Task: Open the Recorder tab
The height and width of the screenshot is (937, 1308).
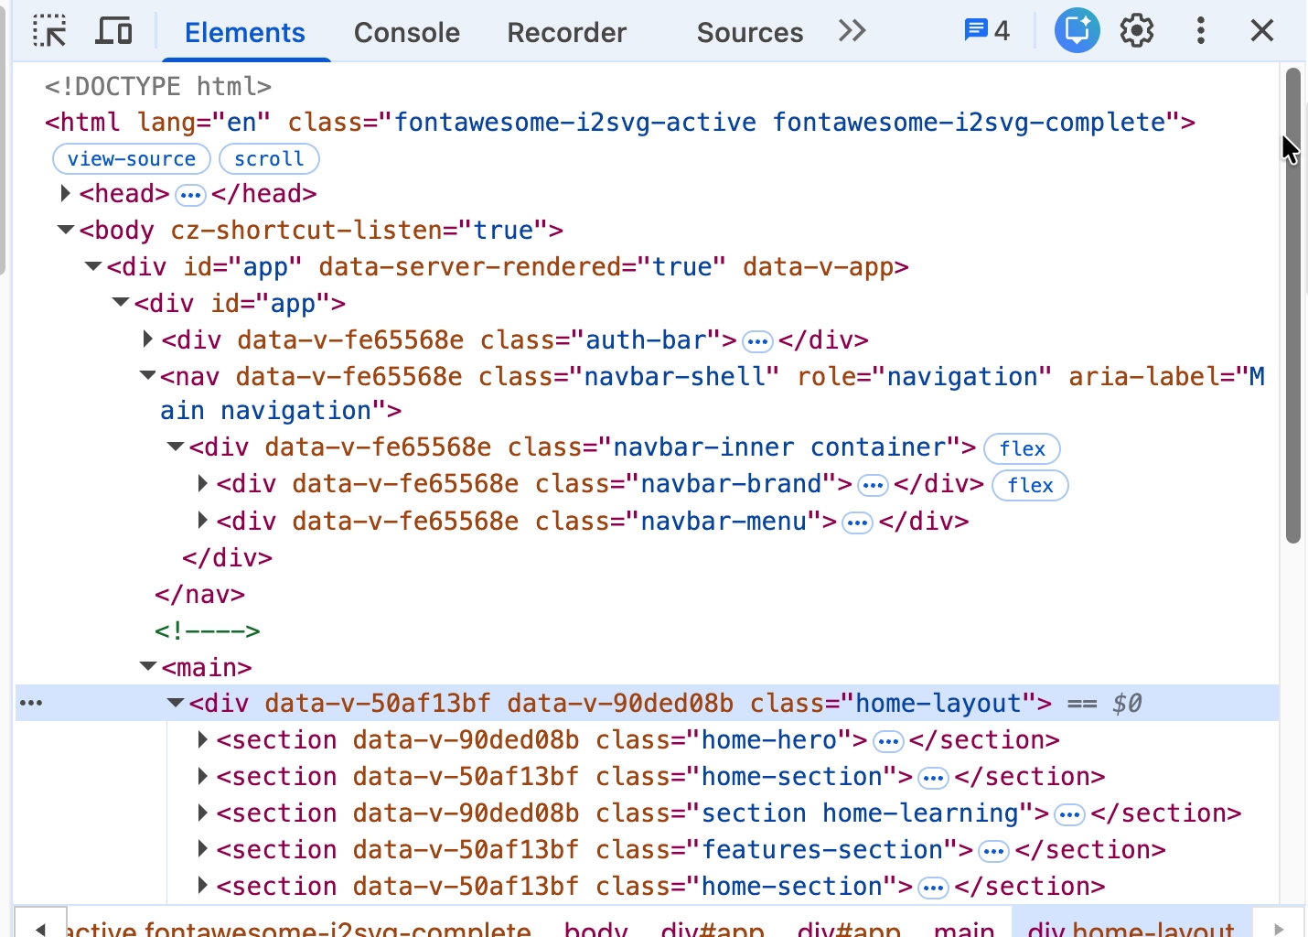Action: coord(567,33)
